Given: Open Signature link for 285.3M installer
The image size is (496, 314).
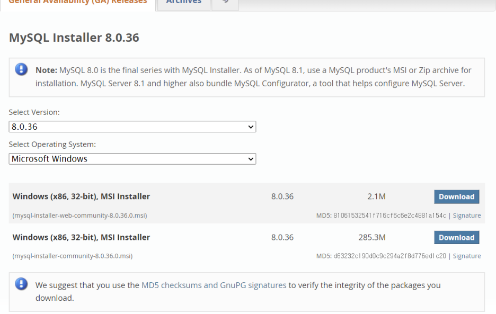Looking at the screenshot, I should [466, 256].
